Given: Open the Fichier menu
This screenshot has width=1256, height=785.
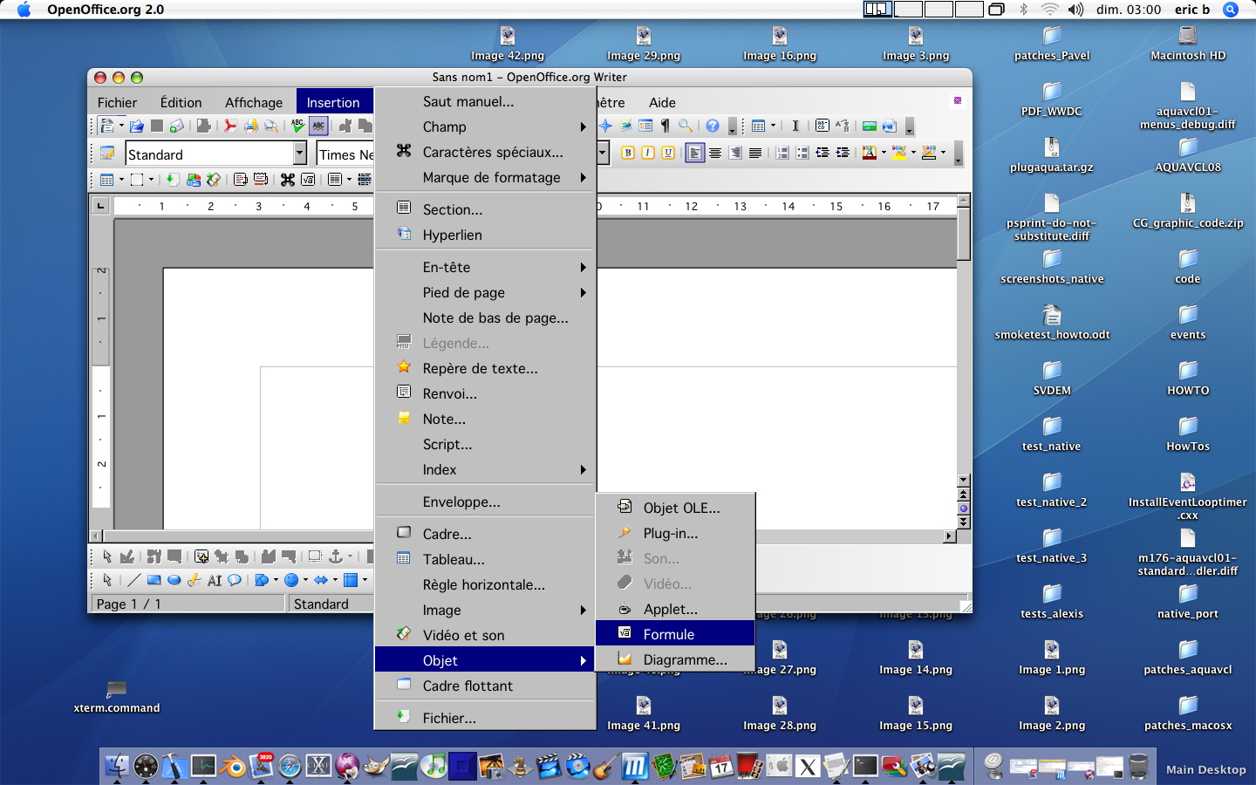Looking at the screenshot, I should tap(117, 102).
